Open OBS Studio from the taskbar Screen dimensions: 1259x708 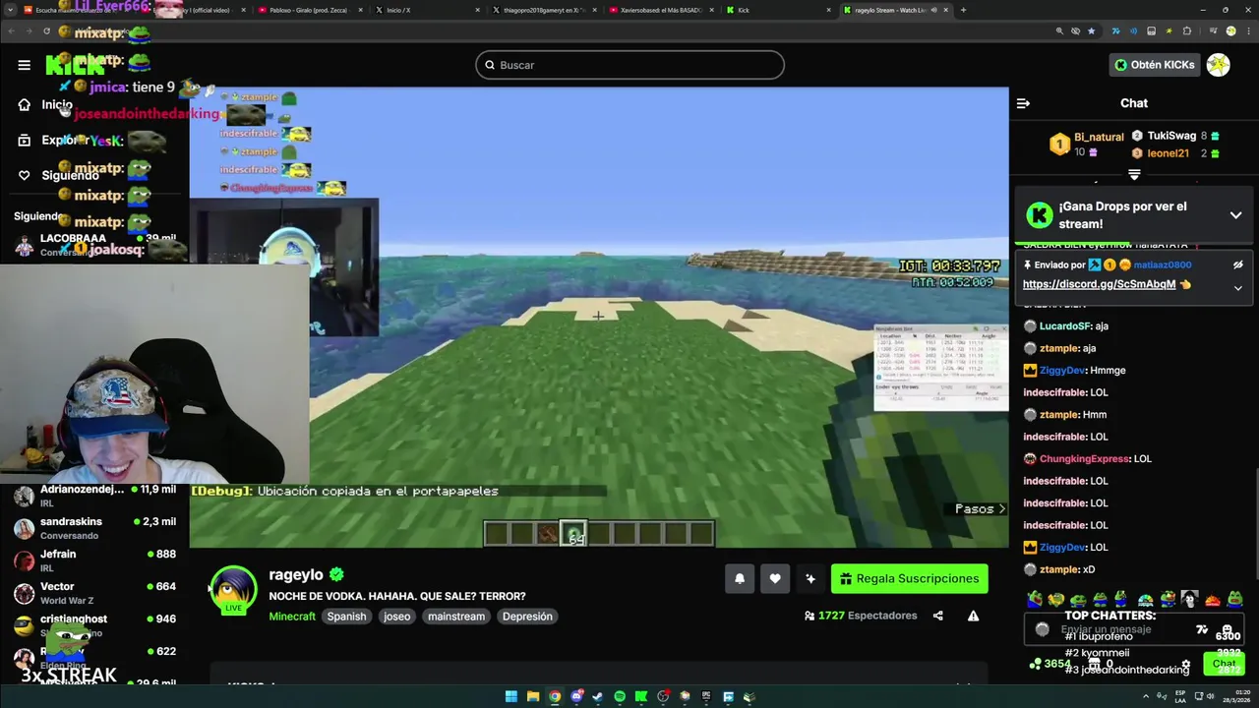[x=663, y=696]
